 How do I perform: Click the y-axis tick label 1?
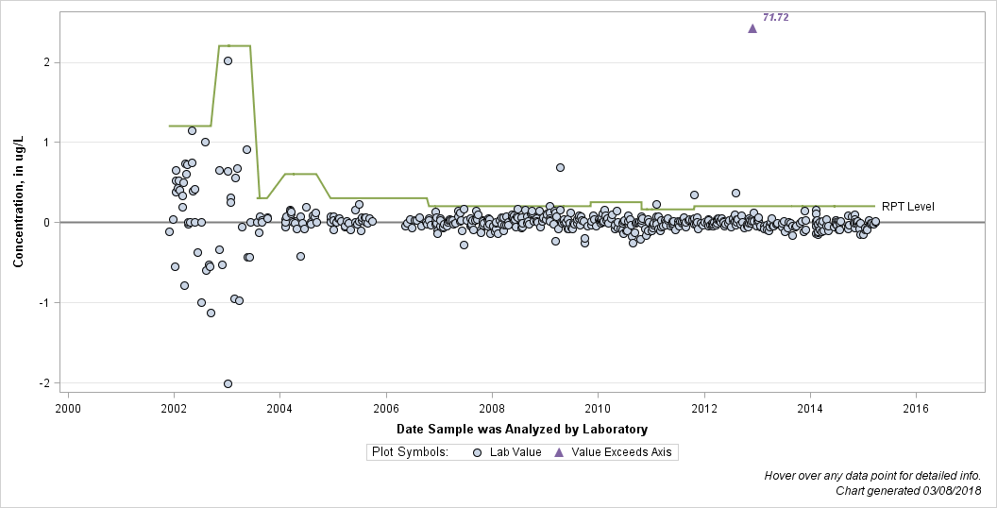click(47, 143)
